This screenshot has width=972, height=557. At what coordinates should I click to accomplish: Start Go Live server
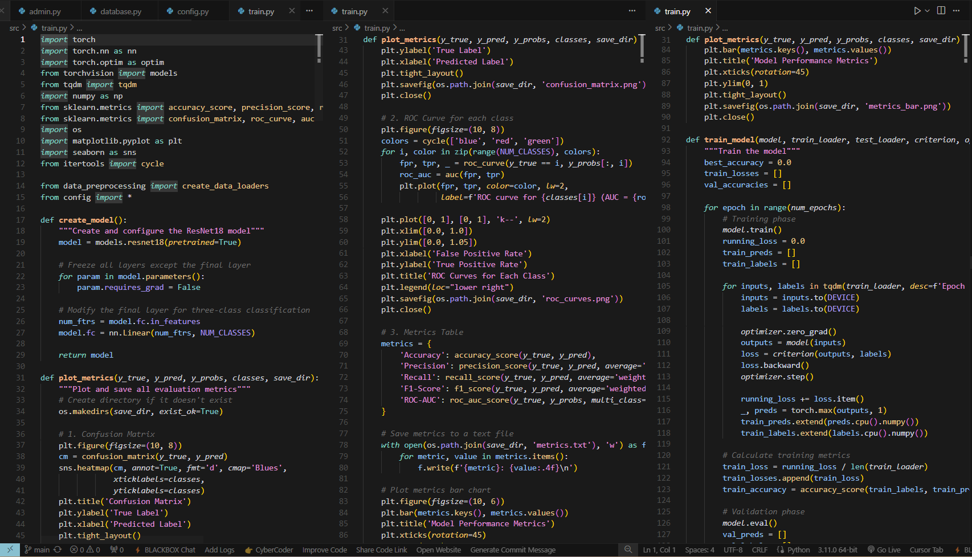(884, 550)
